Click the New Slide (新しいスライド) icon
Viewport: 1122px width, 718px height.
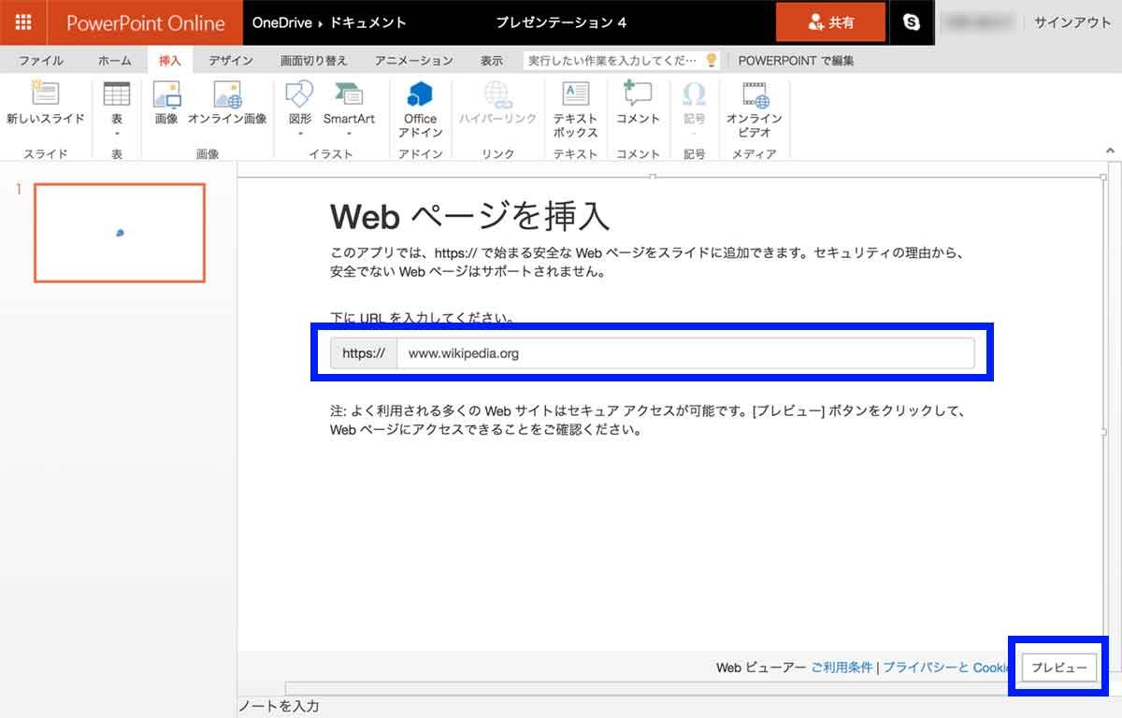coord(45,95)
